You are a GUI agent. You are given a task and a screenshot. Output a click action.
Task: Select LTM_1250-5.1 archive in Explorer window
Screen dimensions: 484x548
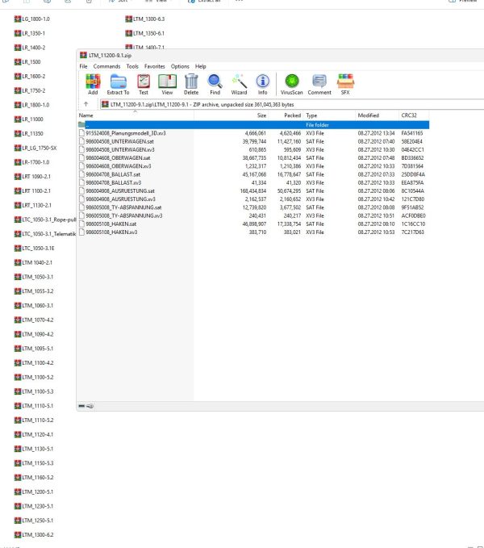pyautogui.click(x=34, y=521)
